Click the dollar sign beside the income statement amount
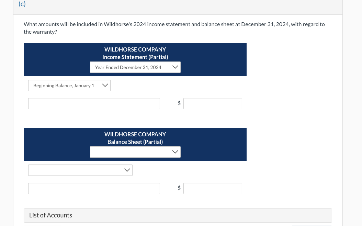 click(x=179, y=103)
